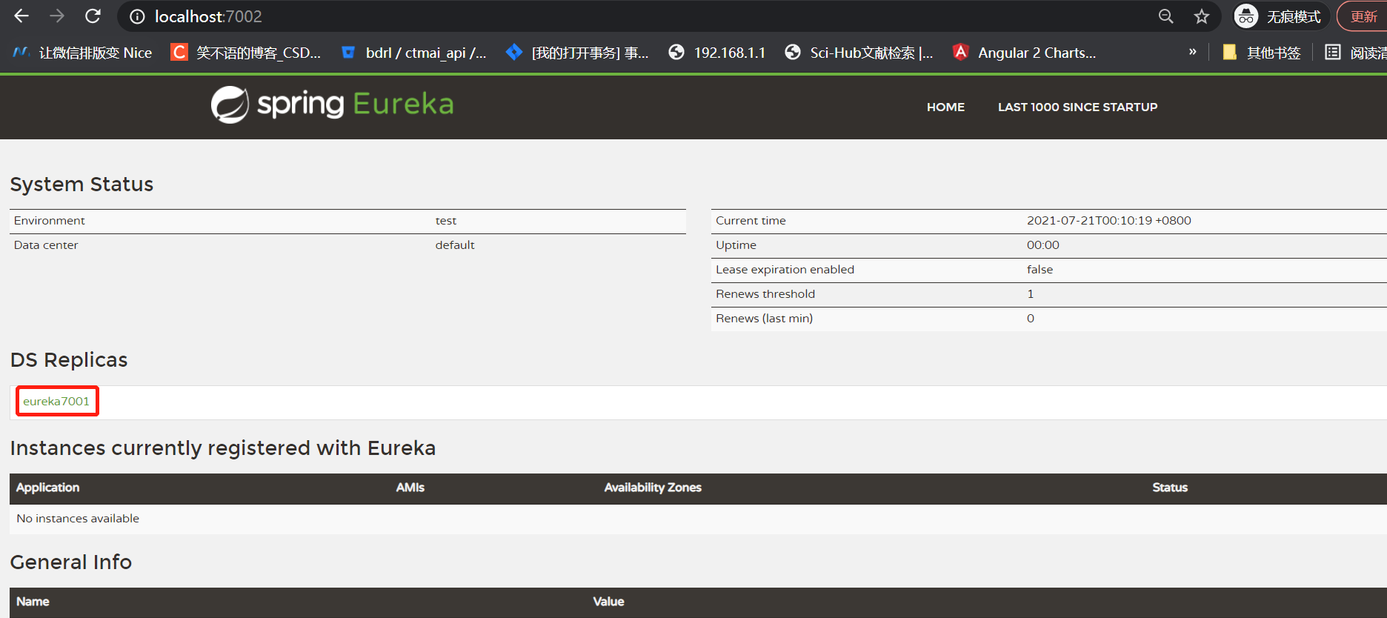Click the System Status heading
The image size is (1387, 618).
[82, 185]
